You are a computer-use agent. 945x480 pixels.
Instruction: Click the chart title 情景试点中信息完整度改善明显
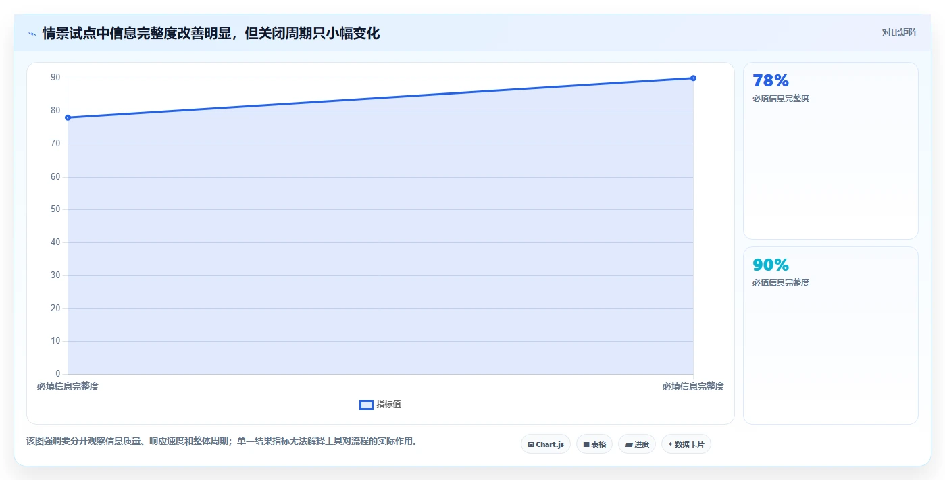tap(211, 33)
